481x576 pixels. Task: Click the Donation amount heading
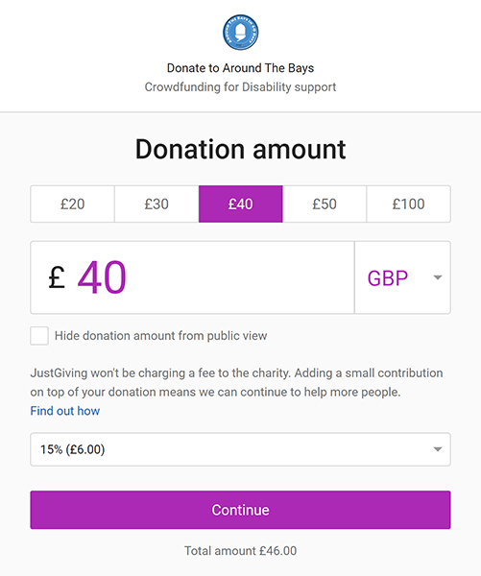(x=240, y=150)
